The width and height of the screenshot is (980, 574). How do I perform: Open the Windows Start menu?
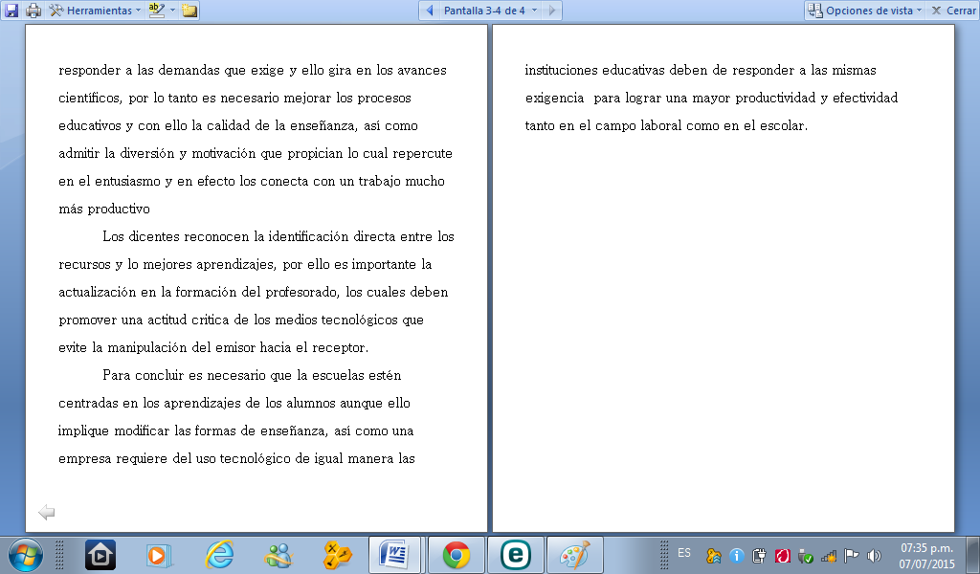point(26,555)
